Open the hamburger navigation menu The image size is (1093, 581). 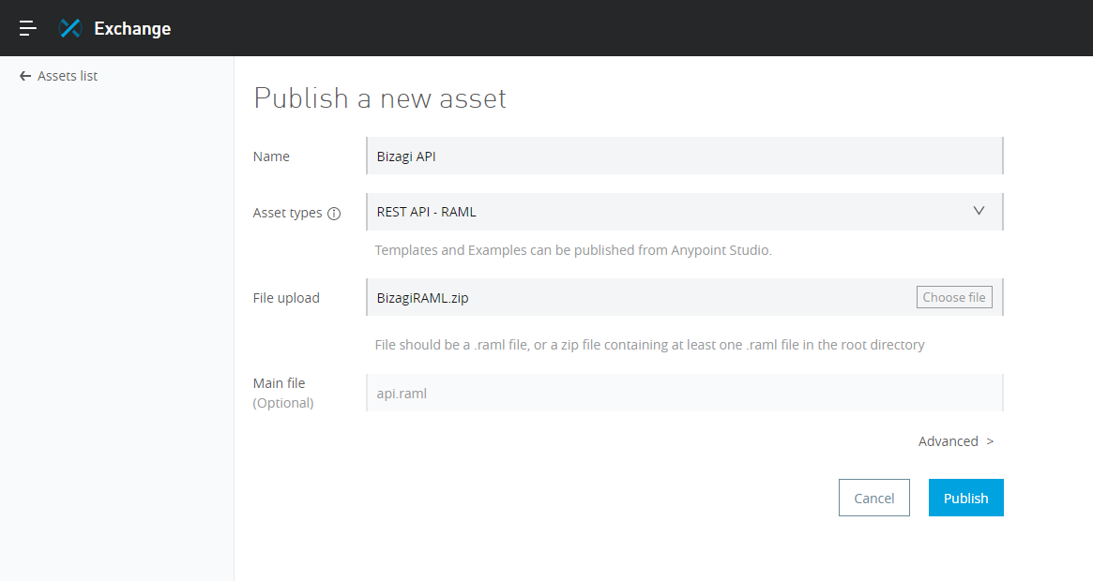point(28,28)
